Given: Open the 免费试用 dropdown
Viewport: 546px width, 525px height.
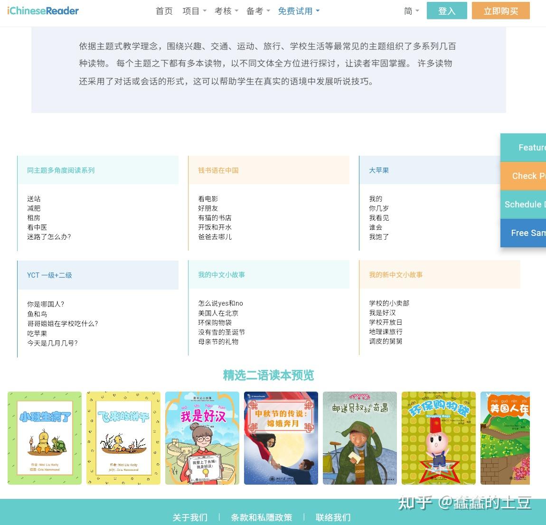Looking at the screenshot, I should (x=295, y=11).
